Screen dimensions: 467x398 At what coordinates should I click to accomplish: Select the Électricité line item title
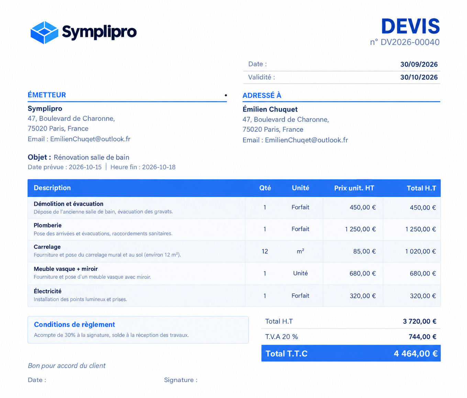[47, 291]
